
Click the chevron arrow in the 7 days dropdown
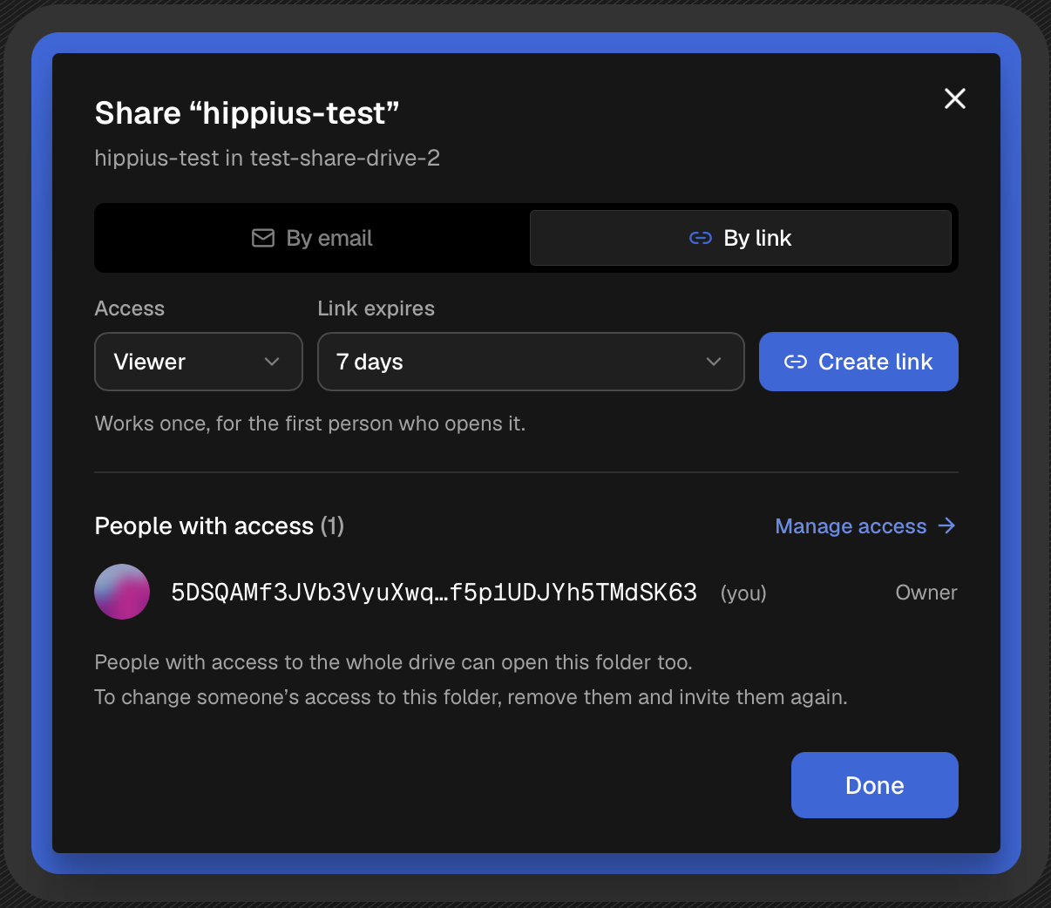(x=714, y=362)
